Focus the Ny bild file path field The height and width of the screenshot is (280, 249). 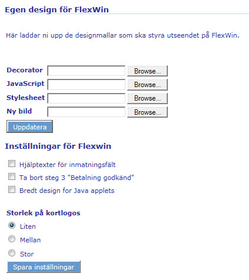(86, 112)
